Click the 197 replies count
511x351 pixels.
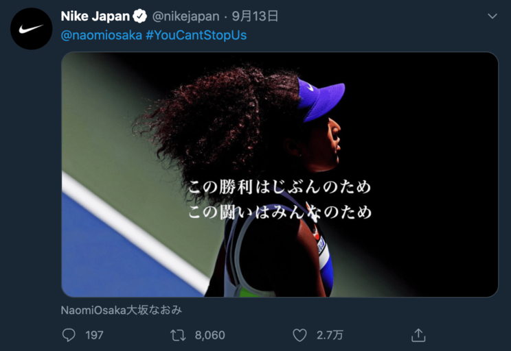[x=94, y=335]
